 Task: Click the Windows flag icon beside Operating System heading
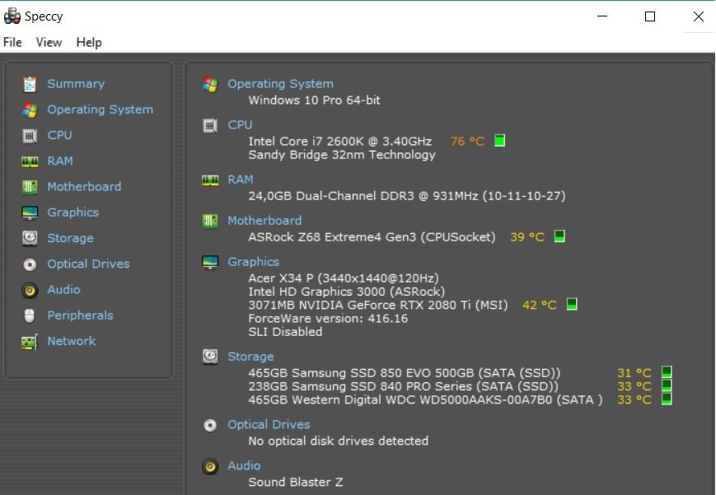pyautogui.click(x=210, y=84)
